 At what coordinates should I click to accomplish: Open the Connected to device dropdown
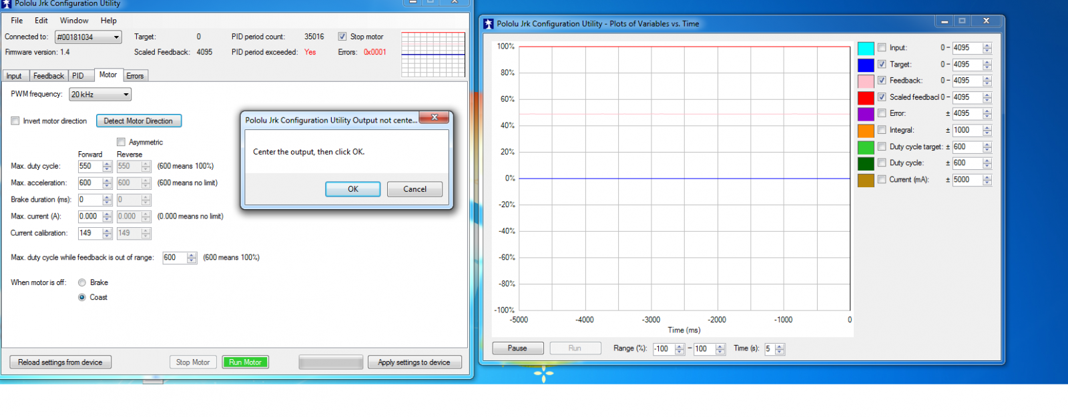88,37
